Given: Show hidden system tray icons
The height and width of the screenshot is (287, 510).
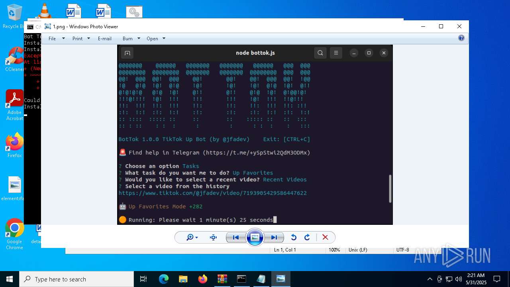Looking at the screenshot, I should click(430, 279).
